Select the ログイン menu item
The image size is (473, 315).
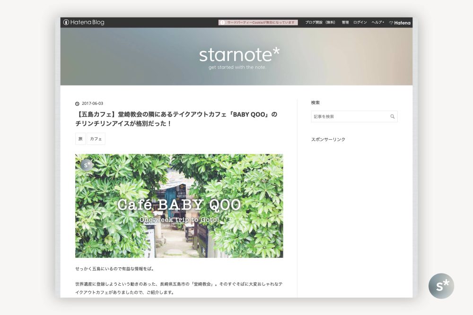(x=359, y=22)
